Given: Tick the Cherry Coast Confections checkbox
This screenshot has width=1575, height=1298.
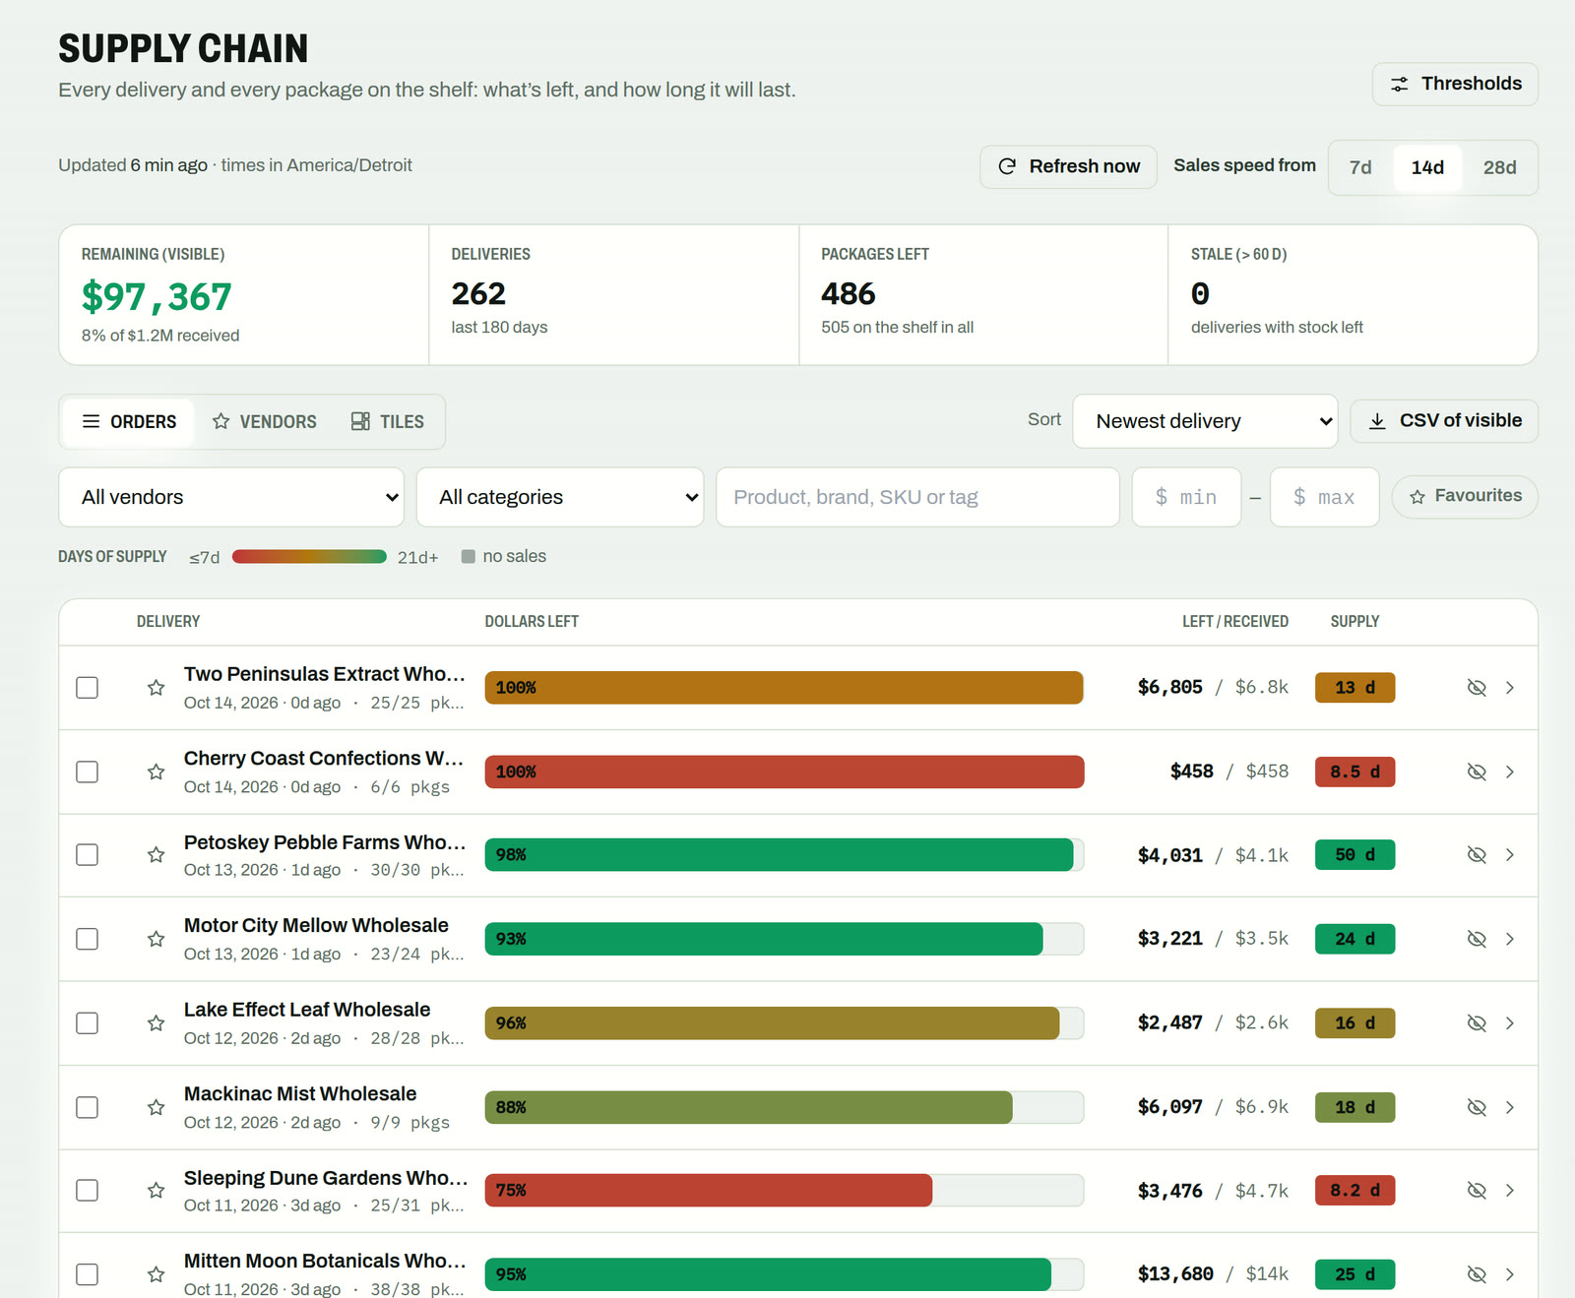Looking at the screenshot, I should pos(88,772).
